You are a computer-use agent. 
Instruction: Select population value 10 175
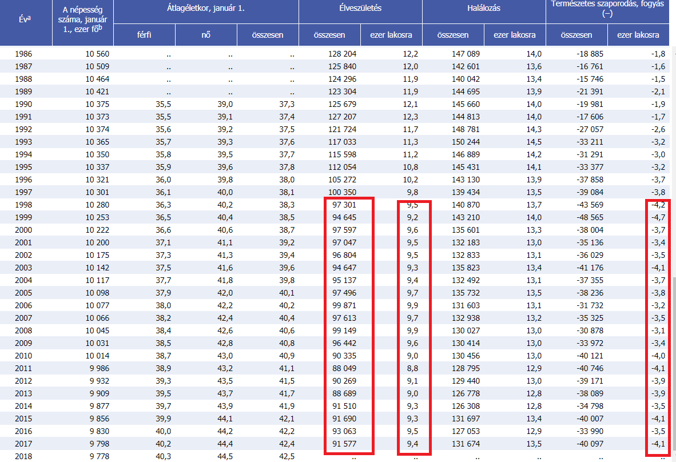(97, 255)
